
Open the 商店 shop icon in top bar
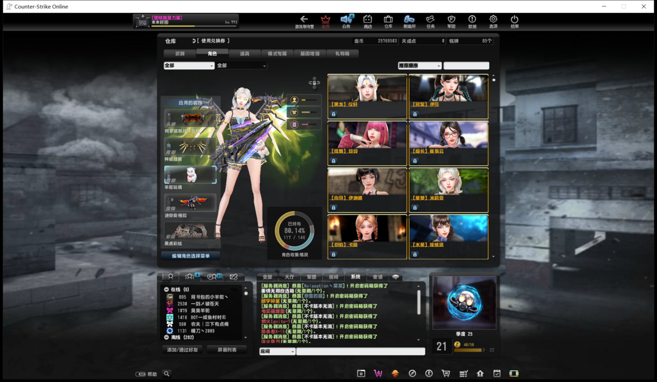point(367,21)
